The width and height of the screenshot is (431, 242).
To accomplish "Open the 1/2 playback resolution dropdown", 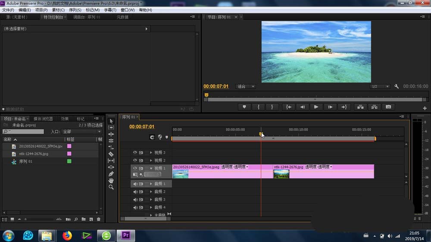I will [380, 87].
